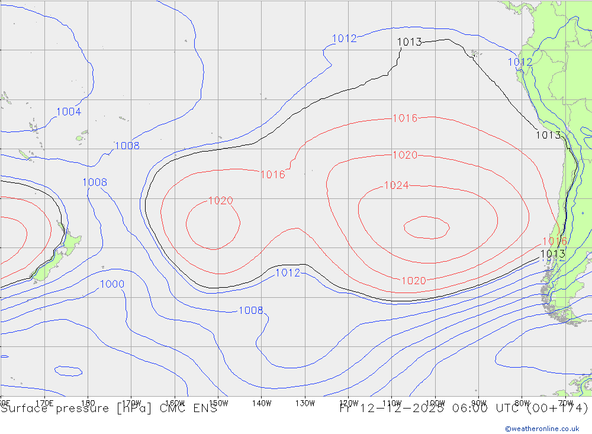592x434 pixels.
Task: Click the red 1016 label directly above 1020
Action: (x=405, y=118)
